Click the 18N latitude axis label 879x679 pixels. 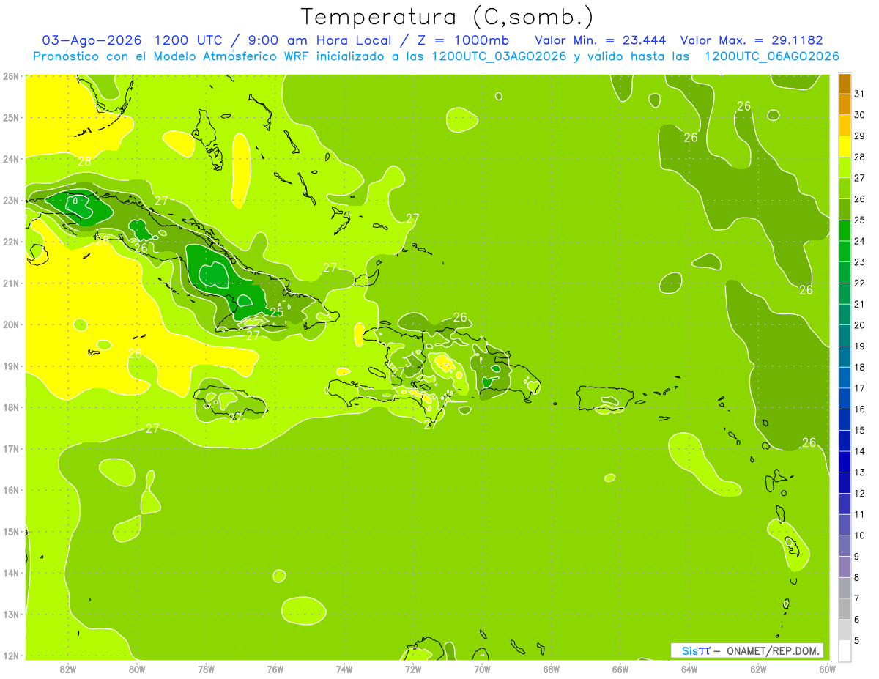[11, 407]
